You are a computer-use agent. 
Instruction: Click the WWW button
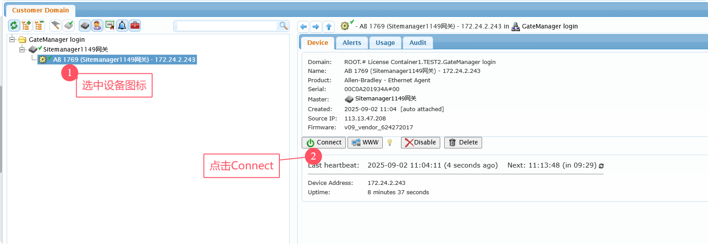coord(365,143)
